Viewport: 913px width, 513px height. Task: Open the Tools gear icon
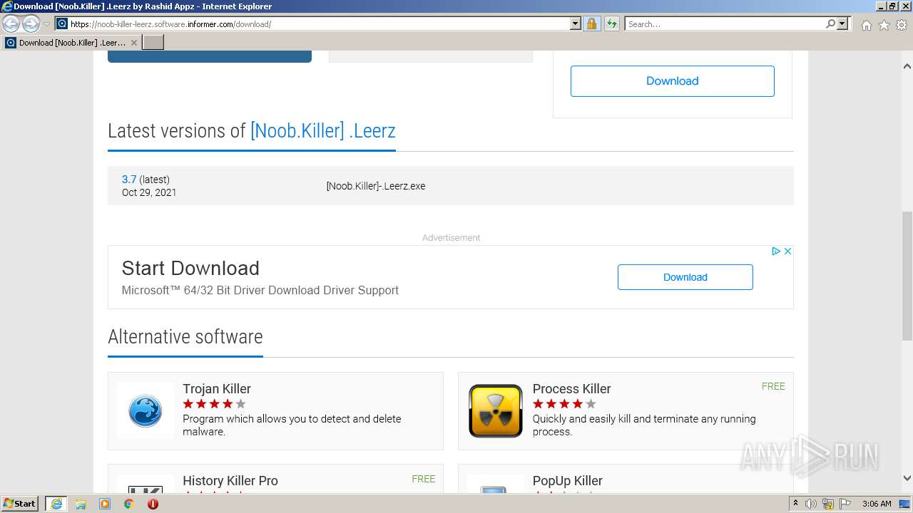(902, 25)
